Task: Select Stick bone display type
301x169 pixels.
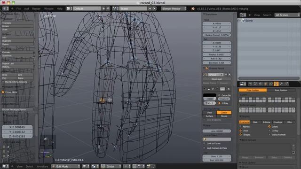Action: pos(255,122)
